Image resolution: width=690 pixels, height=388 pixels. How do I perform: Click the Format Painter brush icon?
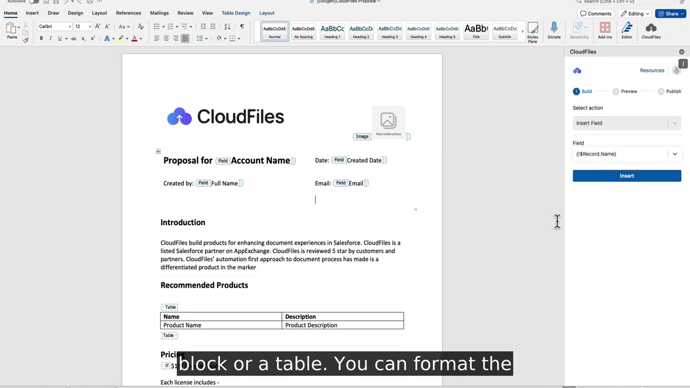click(x=25, y=40)
